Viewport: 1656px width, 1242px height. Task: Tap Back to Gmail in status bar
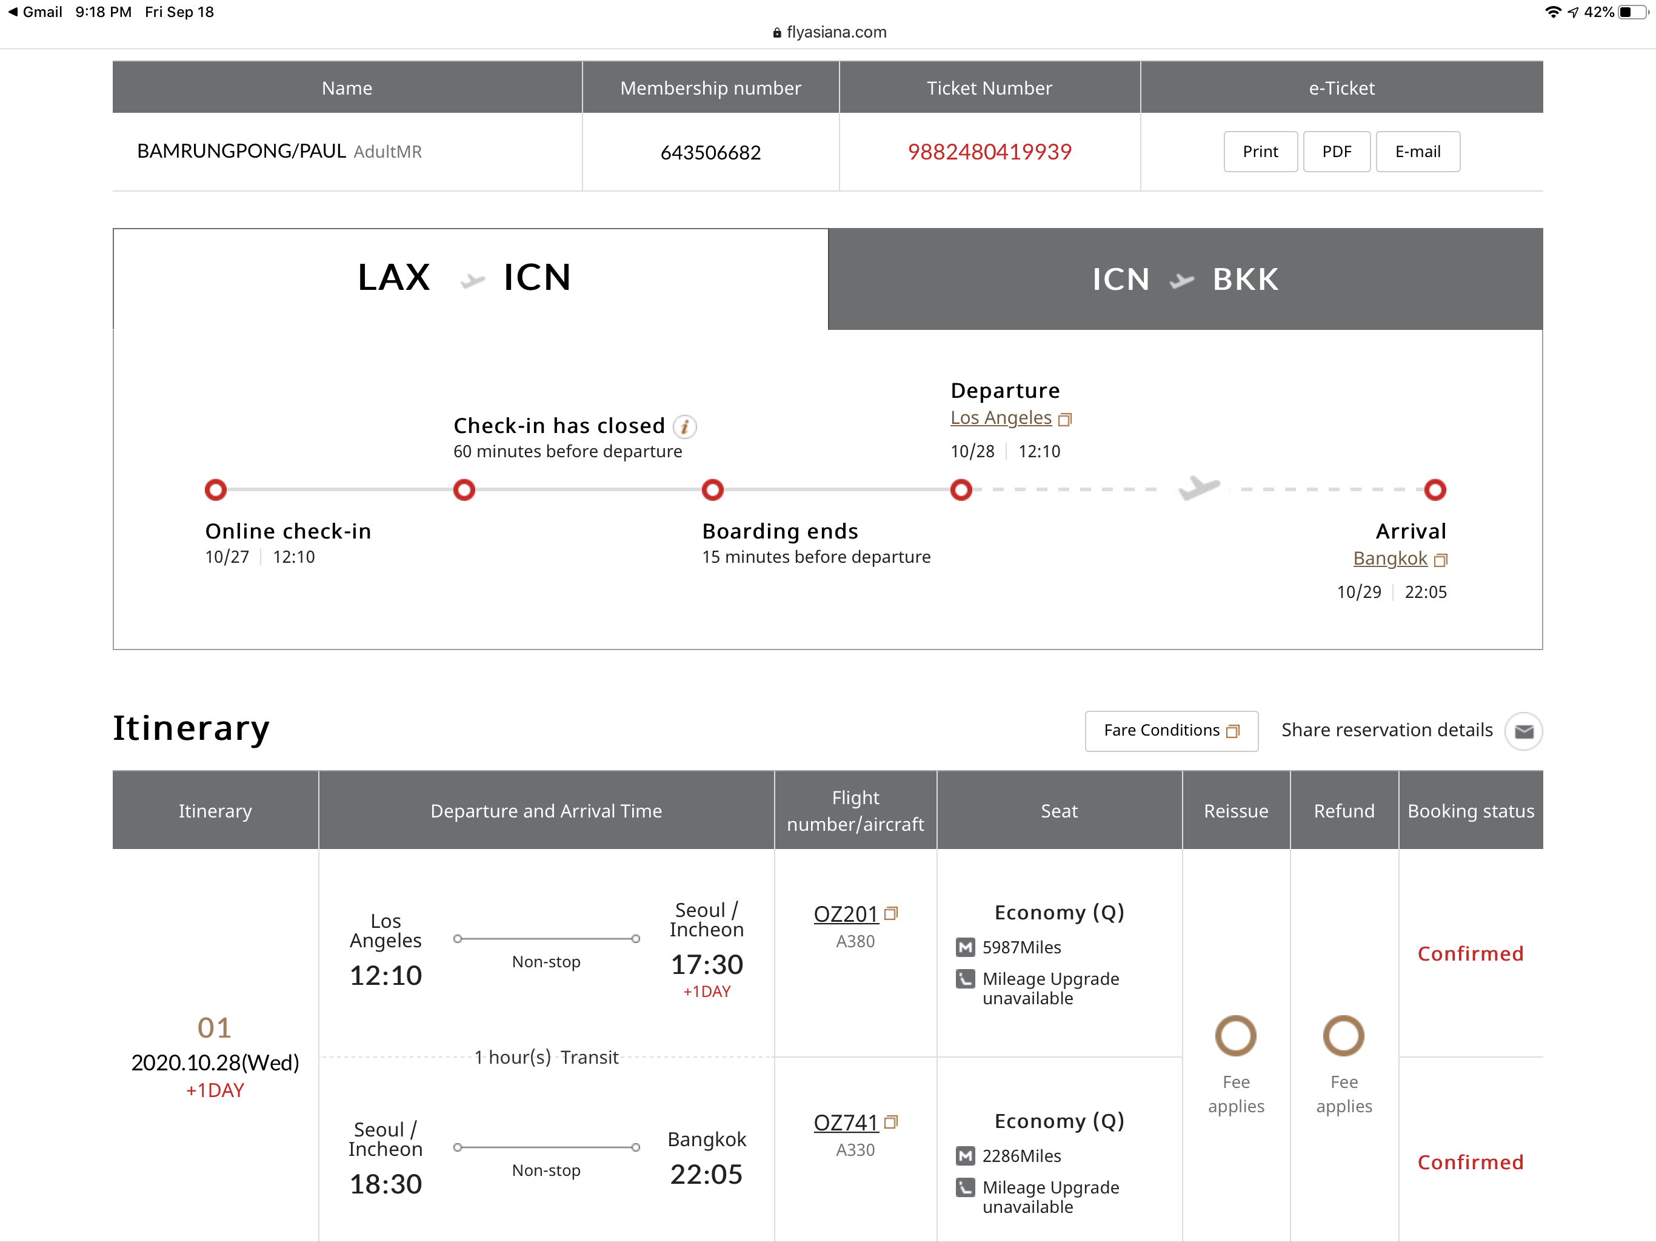pos(35,12)
